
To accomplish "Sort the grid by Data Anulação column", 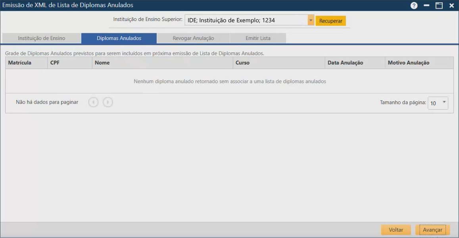I will [347, 63].
